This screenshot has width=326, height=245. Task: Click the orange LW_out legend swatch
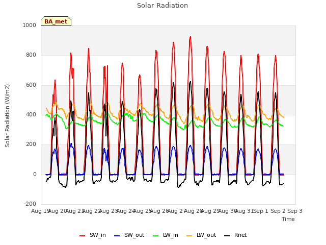[189, 236]
